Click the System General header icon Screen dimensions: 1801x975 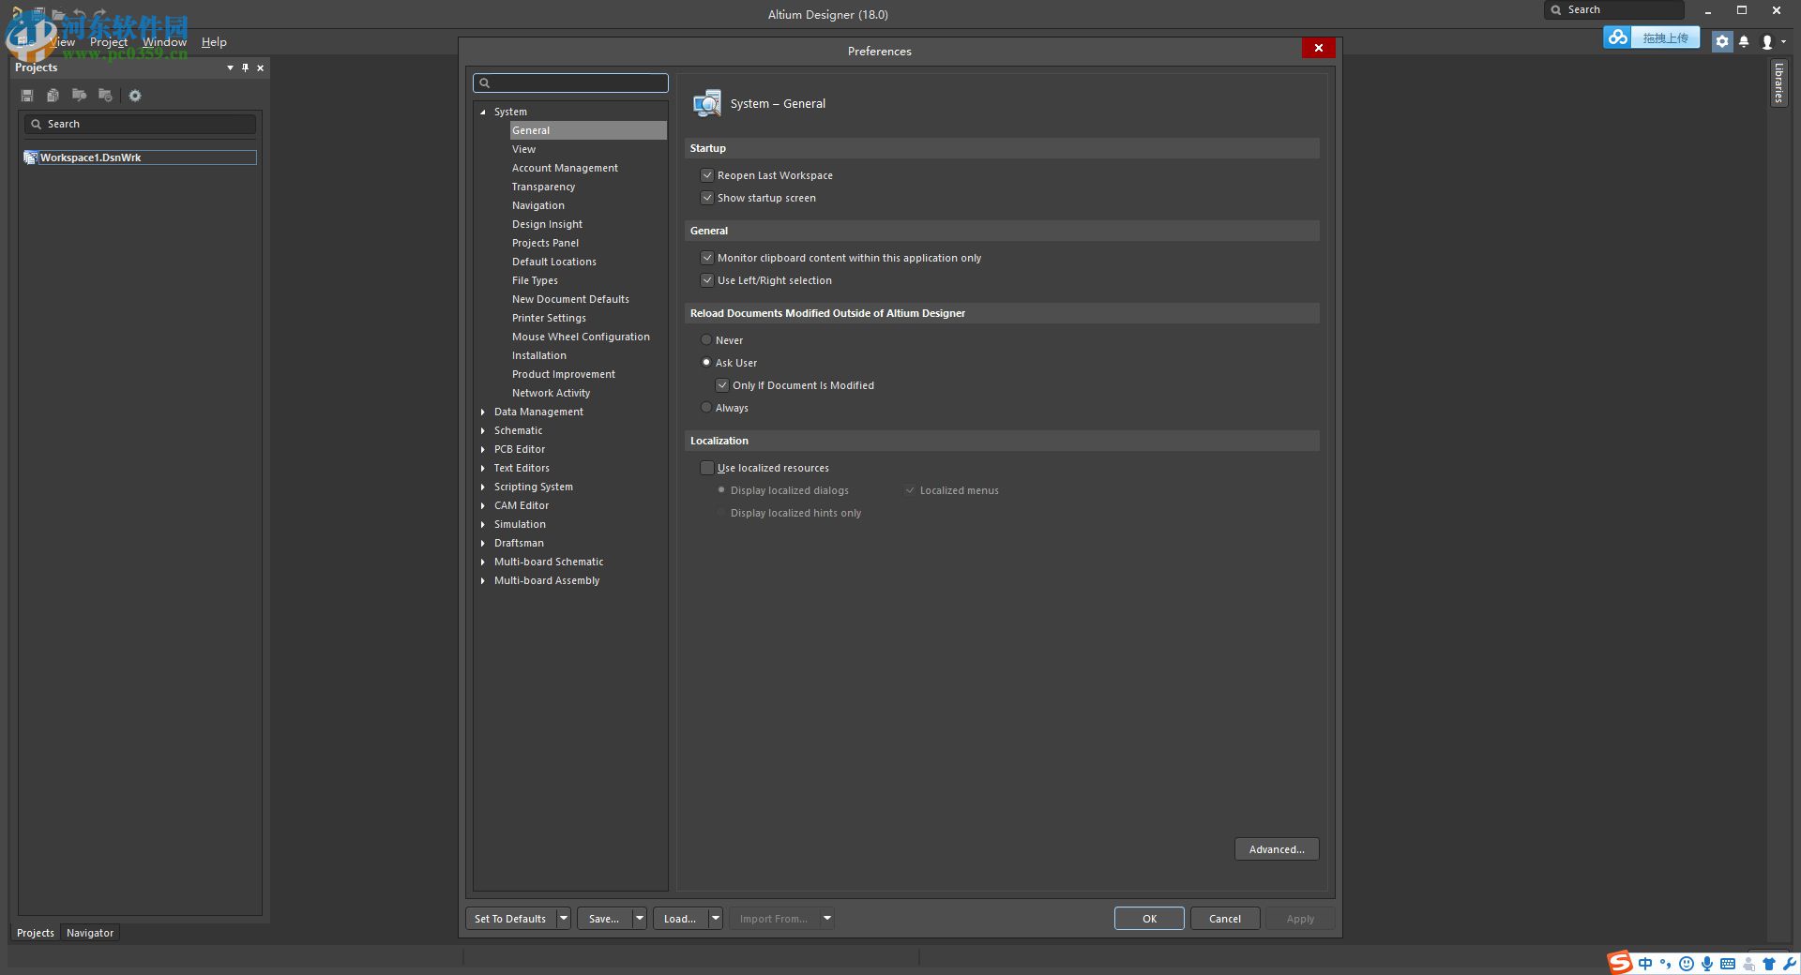(x=707, y=103)
